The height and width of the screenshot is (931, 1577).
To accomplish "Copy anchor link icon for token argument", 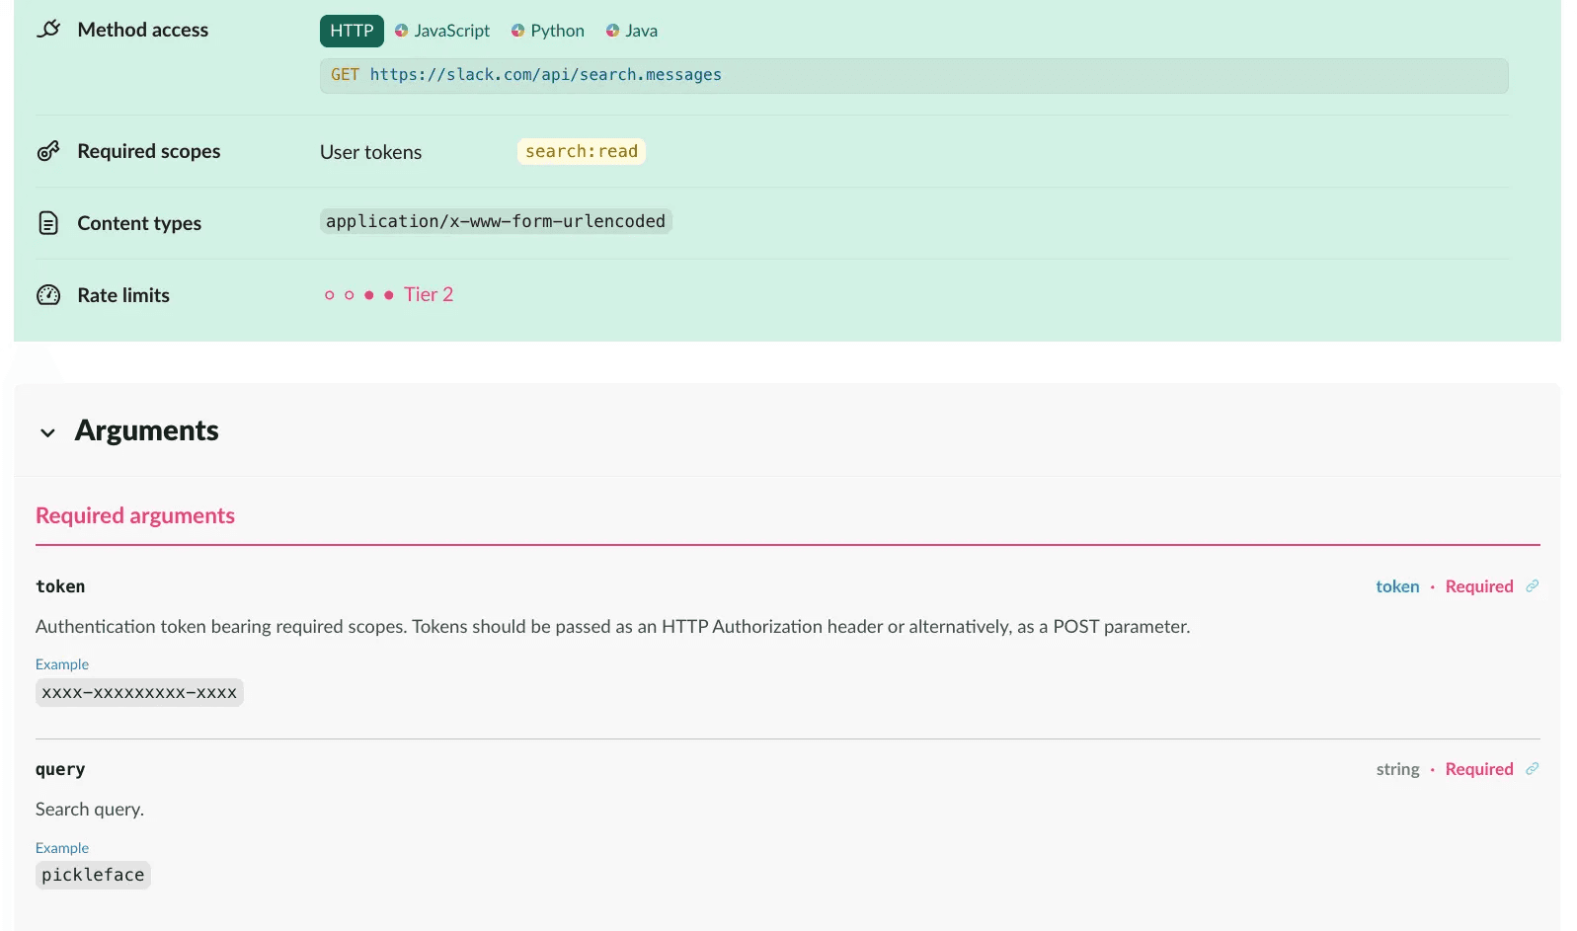I will [x=1532, y=586].
